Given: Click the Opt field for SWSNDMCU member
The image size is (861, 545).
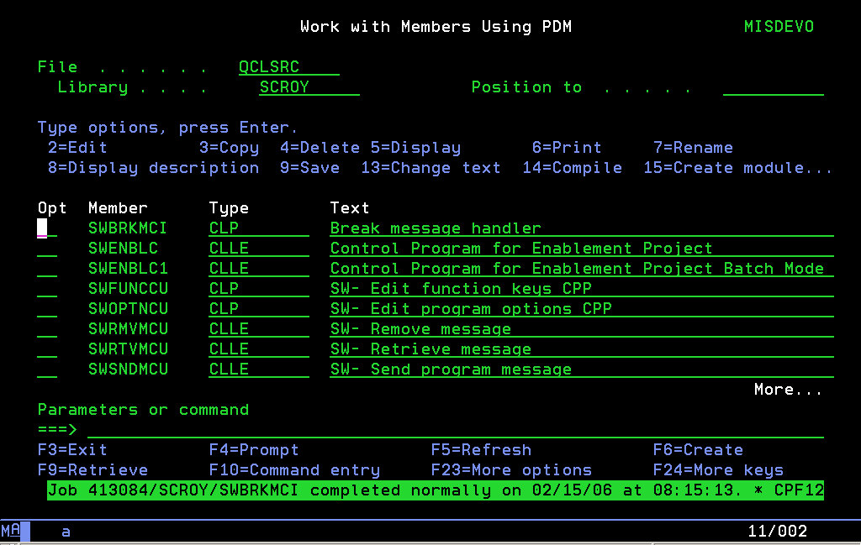Looking at the screenshot, I should point(47,369).
